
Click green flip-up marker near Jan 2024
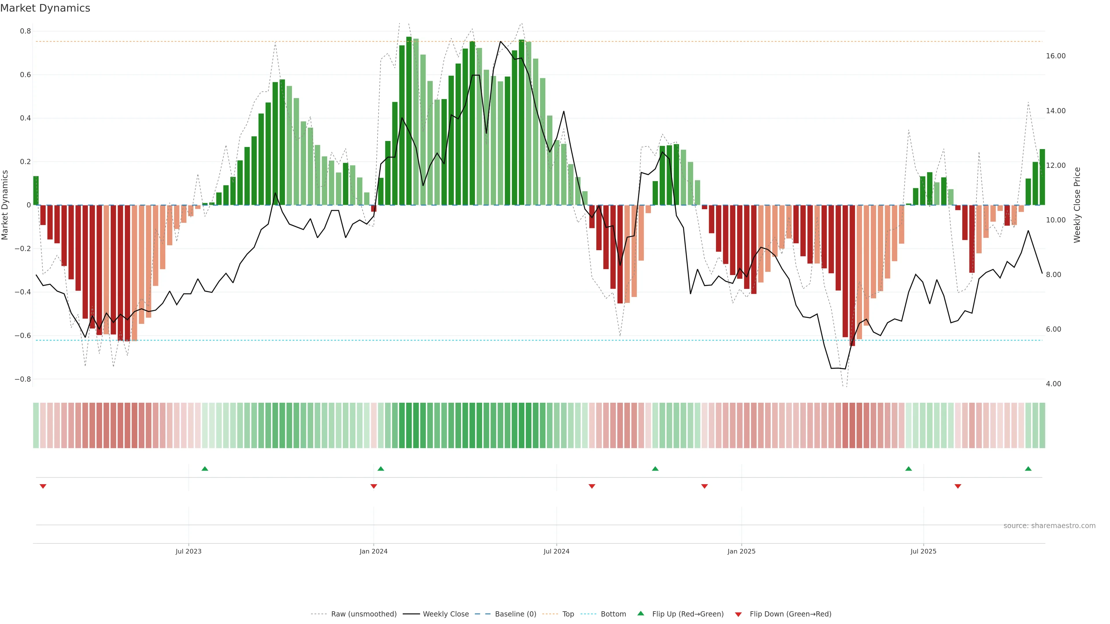coord(380,469)
